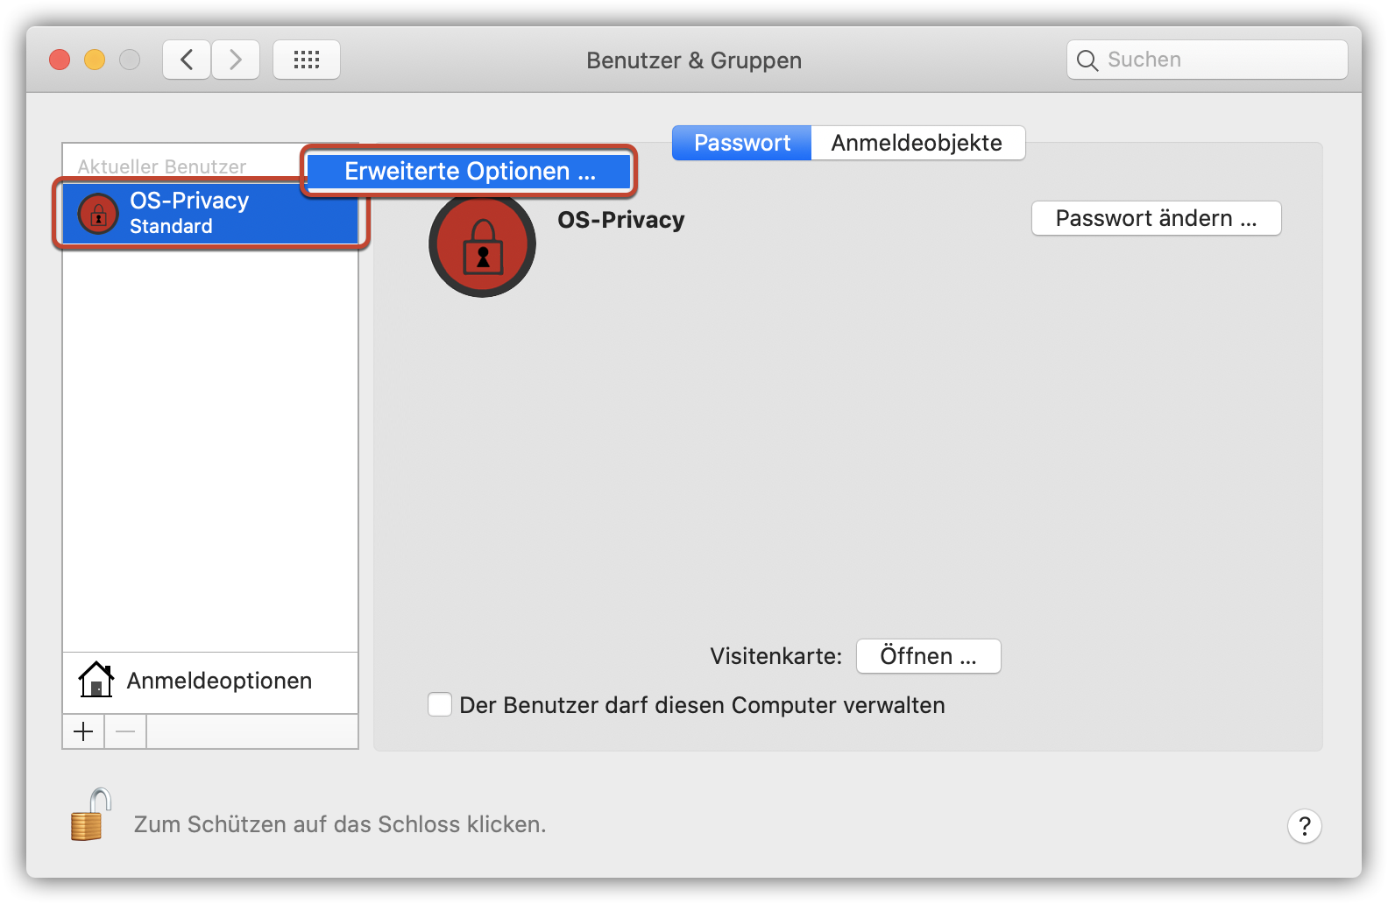Click the house icon for Anmeldeoptionen
Screen dimensions: 1388x904
click(96, 680)
